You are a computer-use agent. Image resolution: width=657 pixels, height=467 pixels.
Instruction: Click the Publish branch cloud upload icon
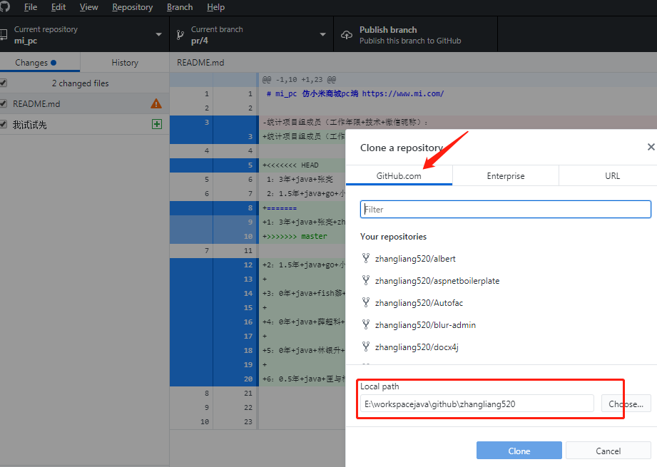(x=347, y=35)
